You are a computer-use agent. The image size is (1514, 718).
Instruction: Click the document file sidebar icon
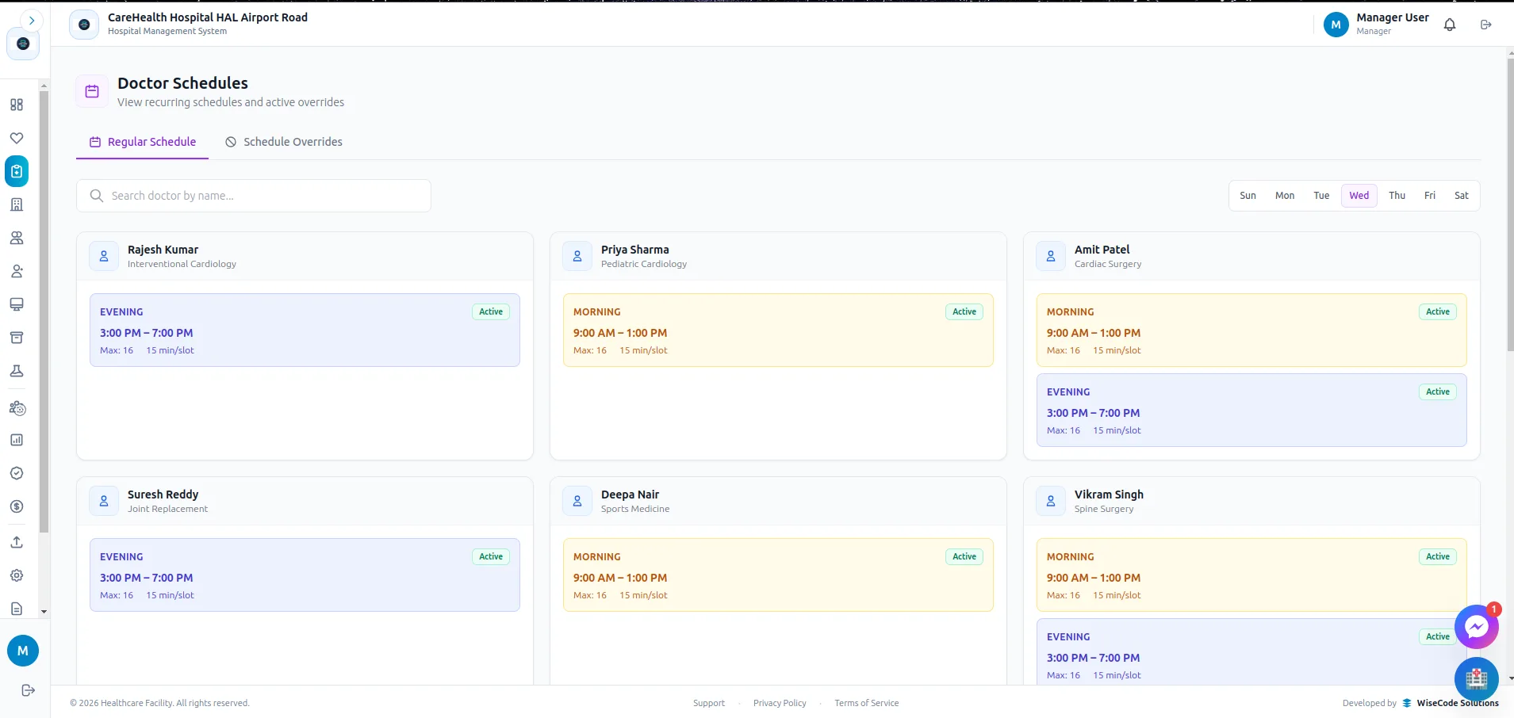[x=17, y=609]
